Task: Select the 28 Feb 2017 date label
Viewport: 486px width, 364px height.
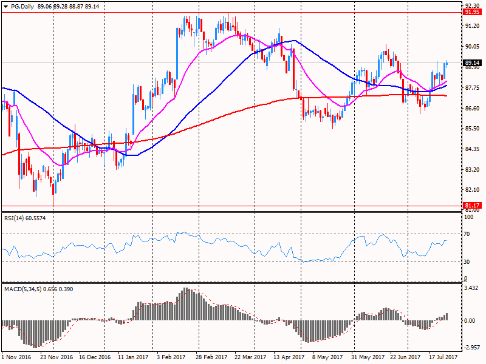Action: 211,357
